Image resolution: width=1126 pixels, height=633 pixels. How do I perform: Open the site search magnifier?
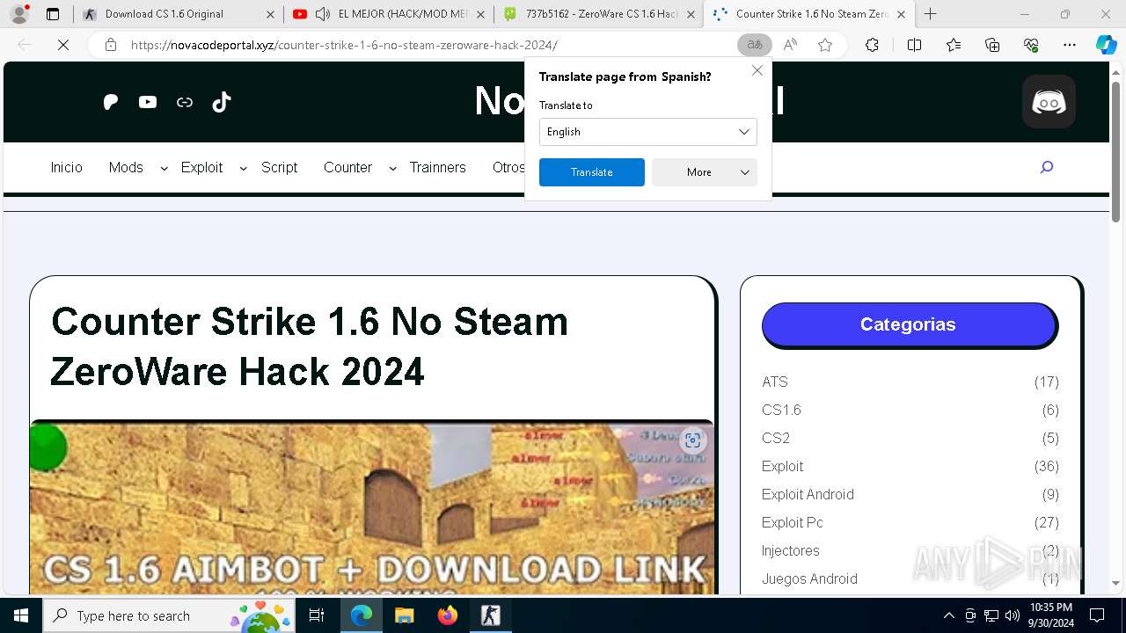[1047, 167]
